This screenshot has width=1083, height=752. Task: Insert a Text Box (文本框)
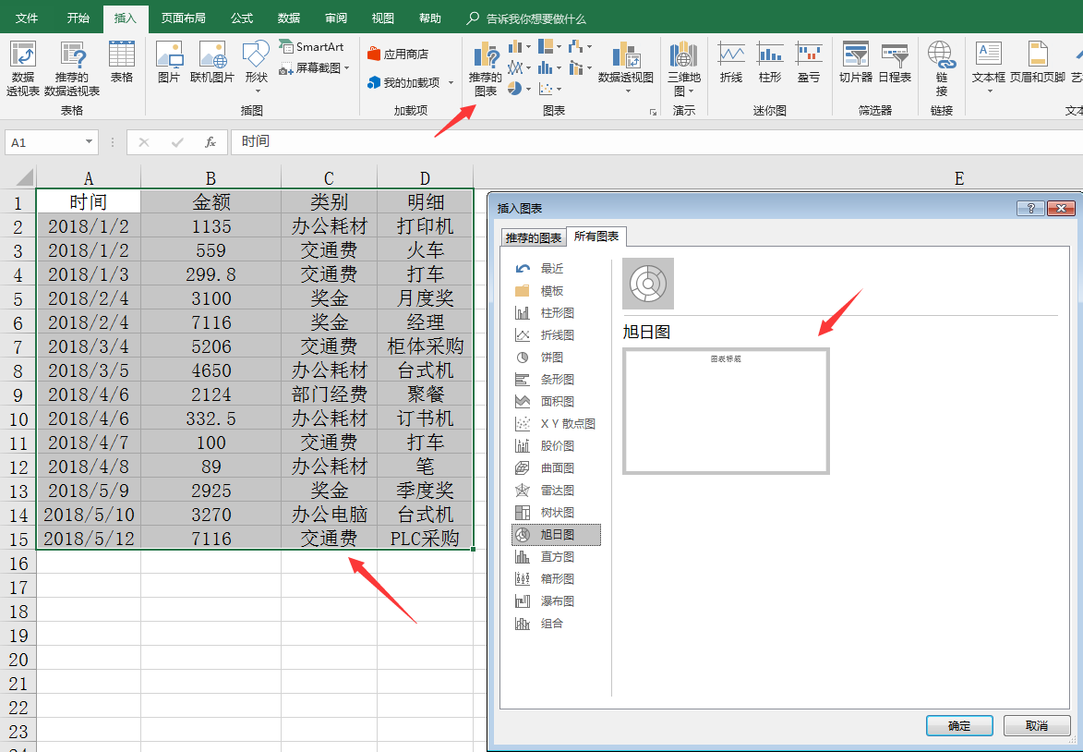pyautogui.click(x=989, y=67)
